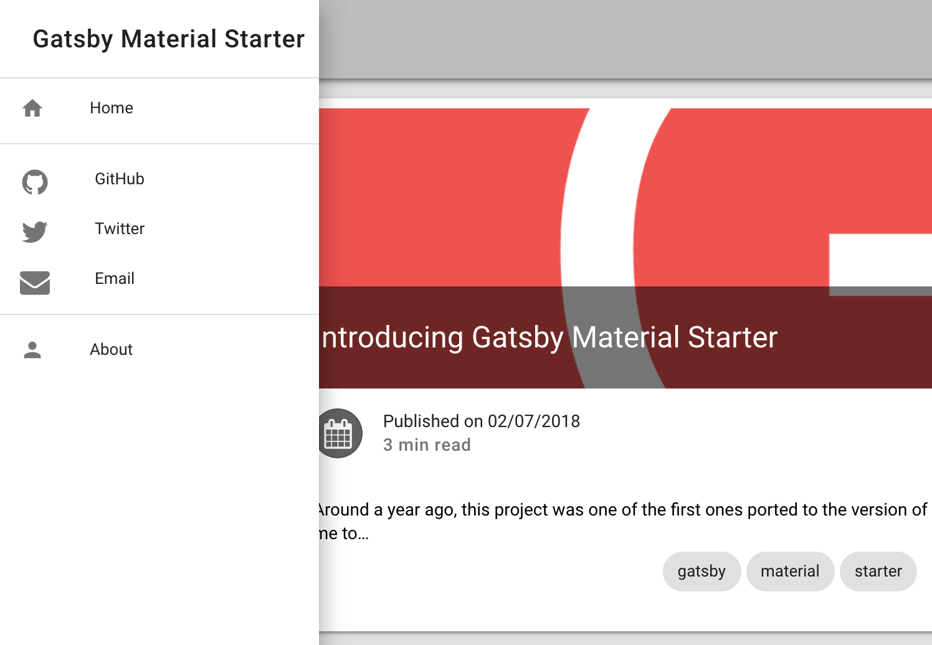The image size is (932, 645).
Task: Click the Published on 02/07/2018 text
Action: point(481,421)
